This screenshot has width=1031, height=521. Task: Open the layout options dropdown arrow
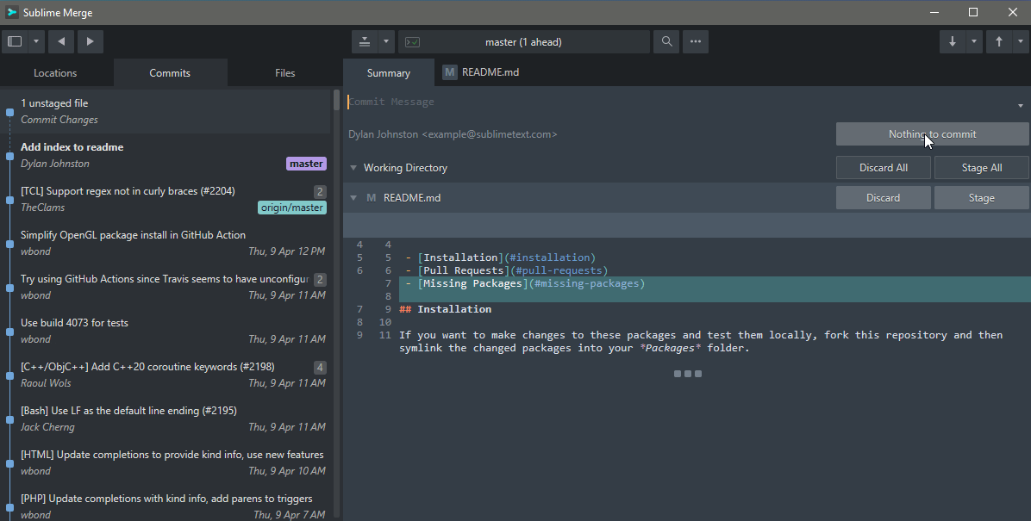[x=36, y=41]
